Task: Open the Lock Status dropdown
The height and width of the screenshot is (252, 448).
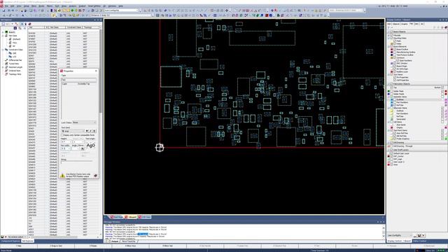Action: [84, 122]
